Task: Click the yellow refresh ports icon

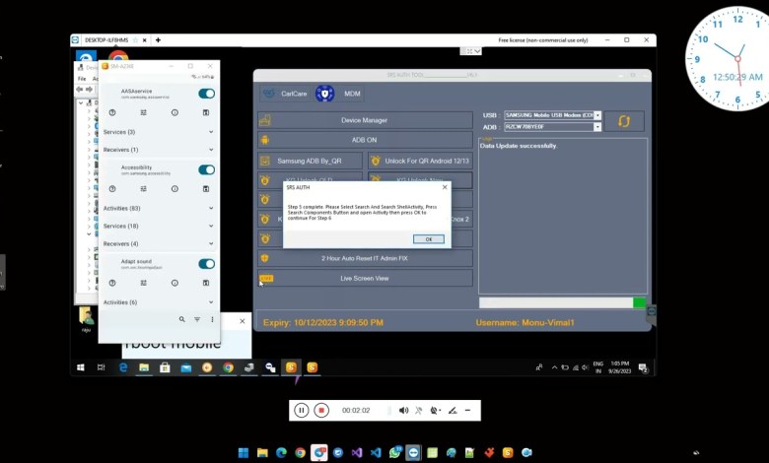Action: [x=624, y=121]
